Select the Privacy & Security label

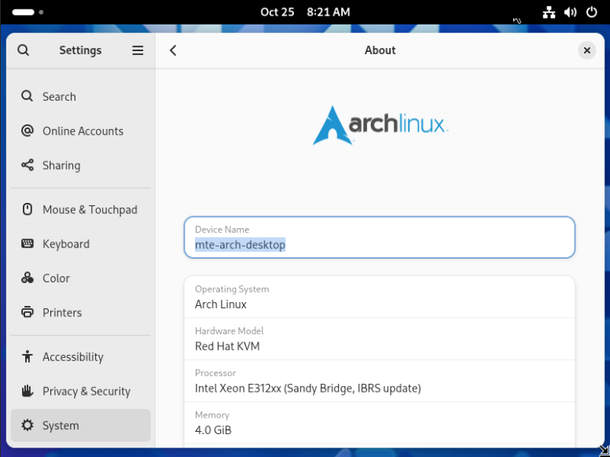click(x=86, y=391)
